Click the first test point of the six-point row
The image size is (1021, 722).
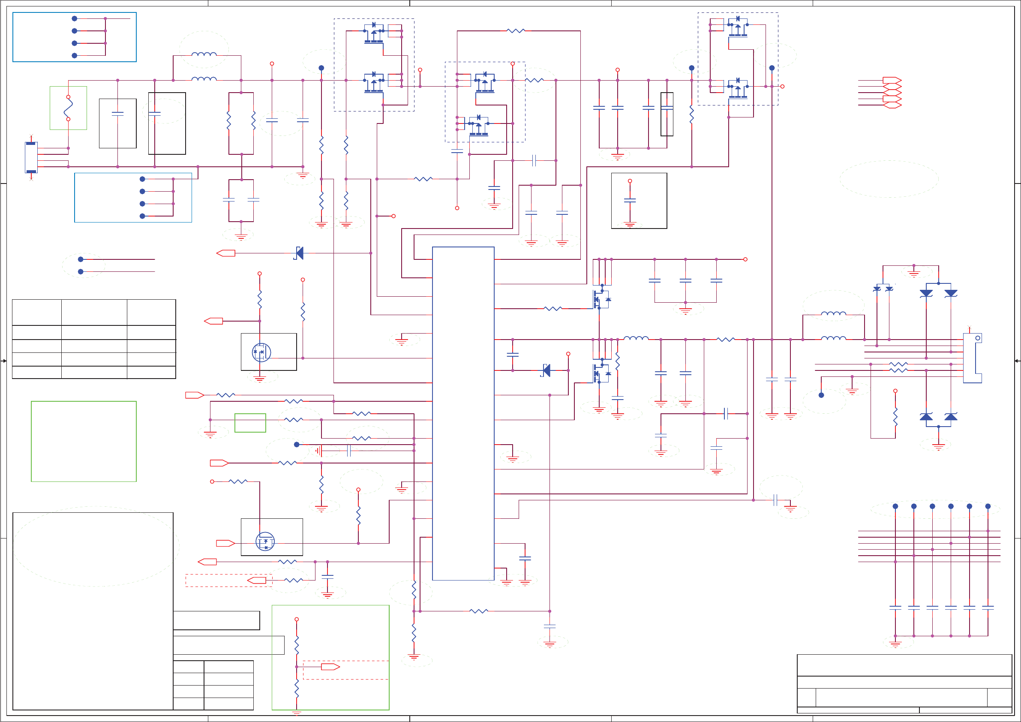click(x=895, y=506)
